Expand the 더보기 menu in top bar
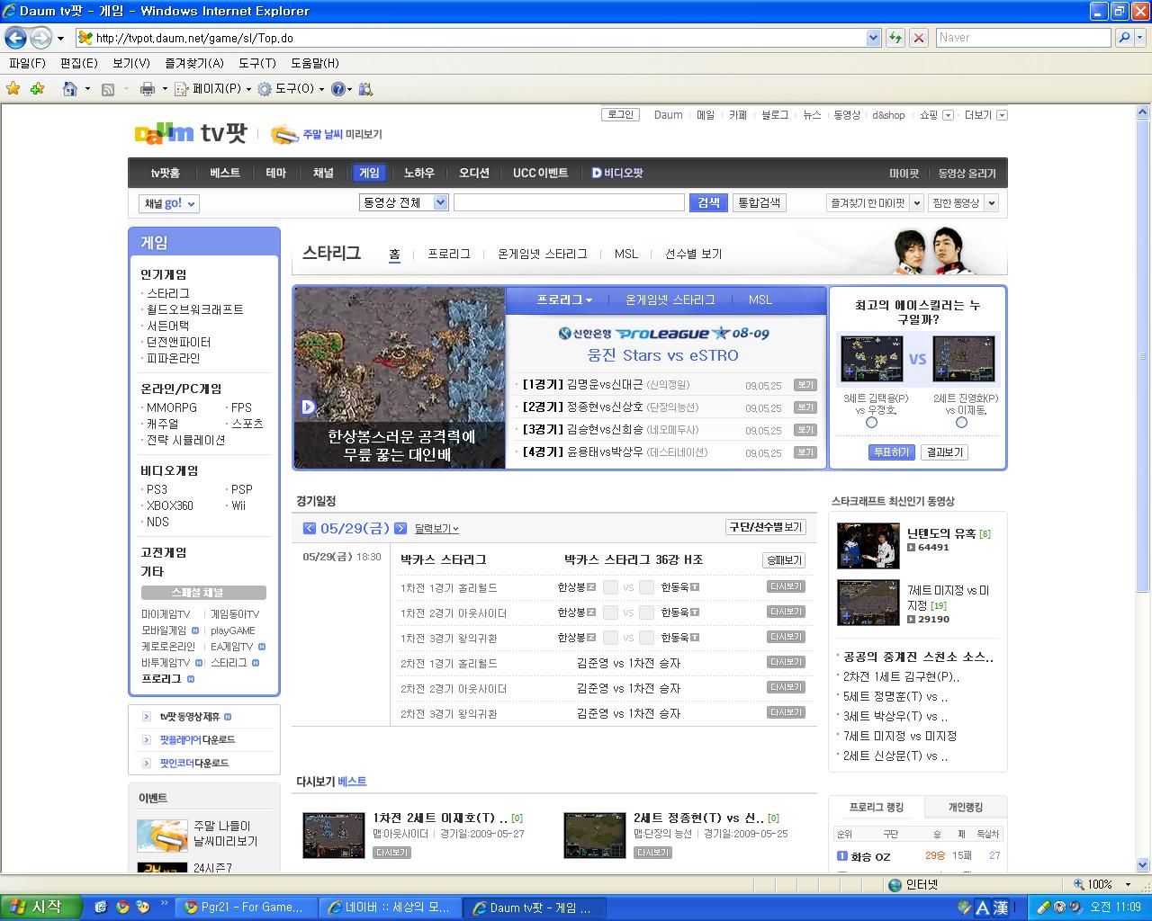 click(x=985, y=115)
